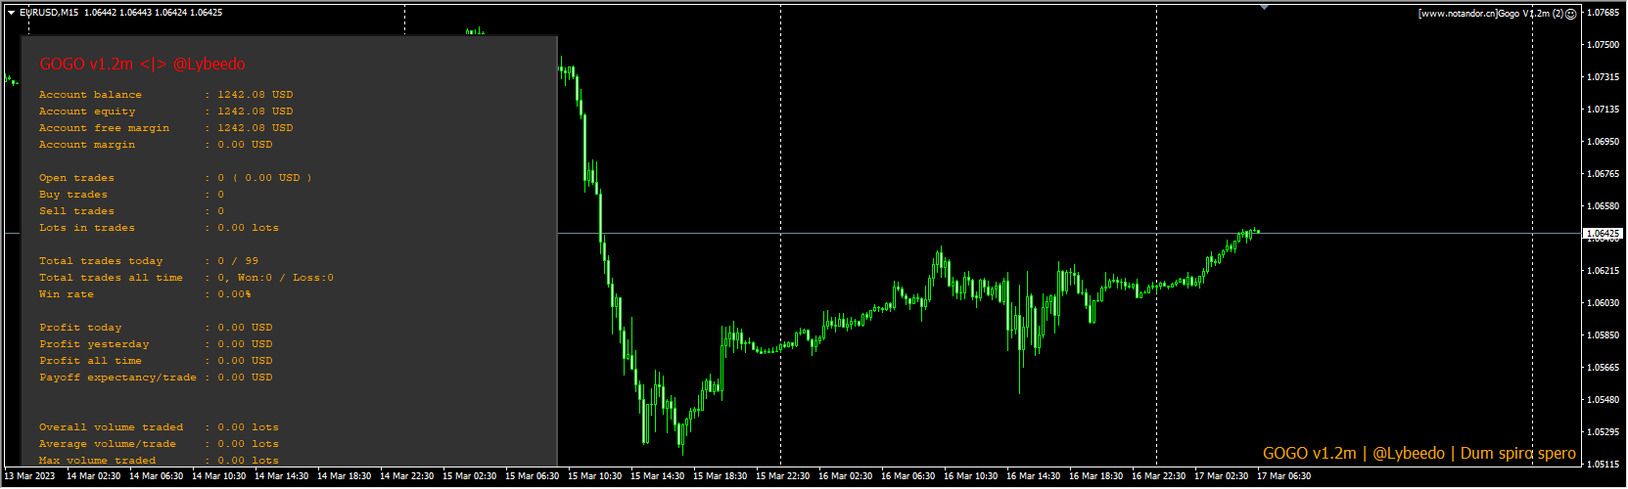Select the 'Account margin' row label

pyautogui.click(x=87, y=145)
